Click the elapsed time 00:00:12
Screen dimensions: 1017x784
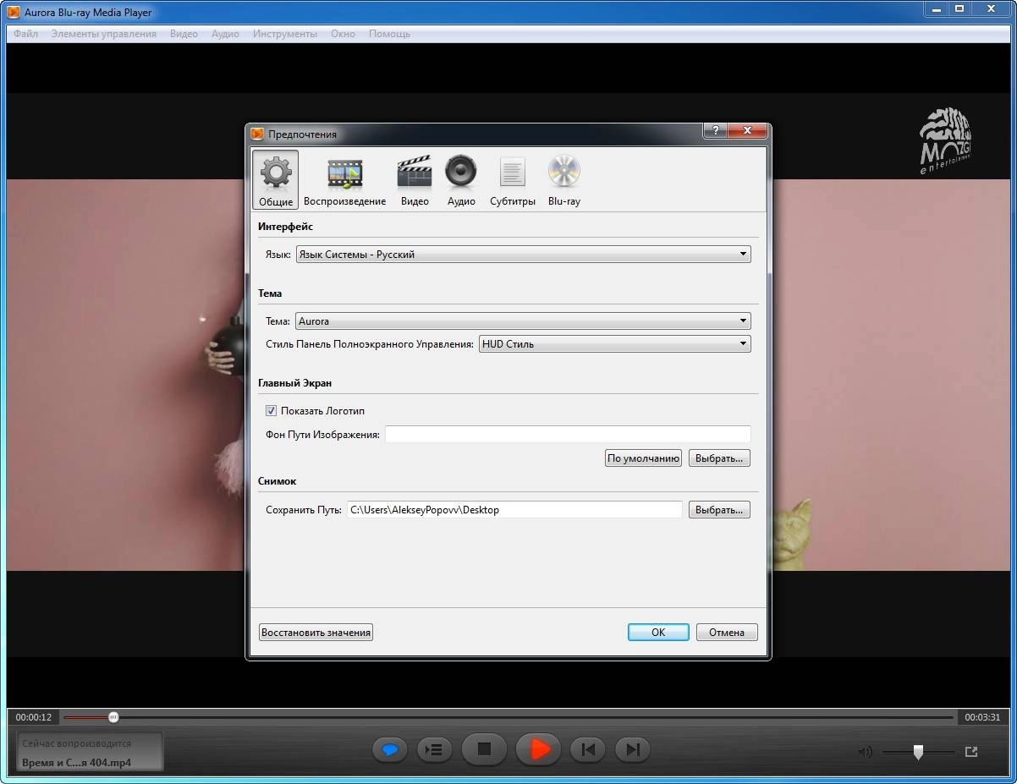tap(34, 717)
